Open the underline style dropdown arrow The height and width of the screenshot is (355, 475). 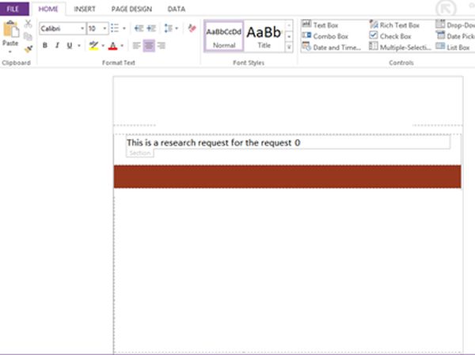(x=78, y=46)
